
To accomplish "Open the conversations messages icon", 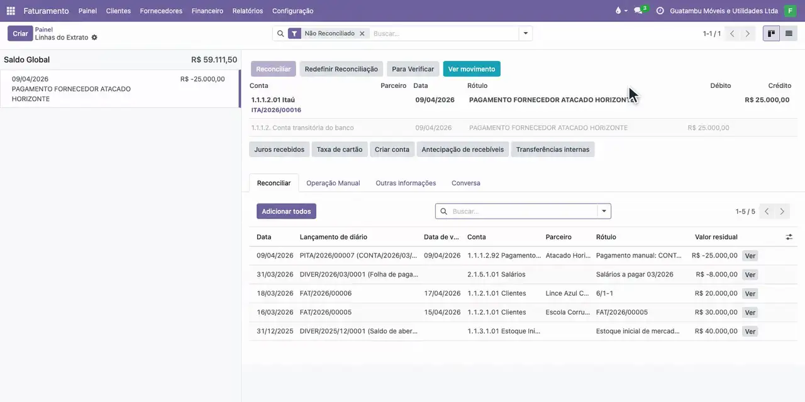I will (x=639, y=11).
